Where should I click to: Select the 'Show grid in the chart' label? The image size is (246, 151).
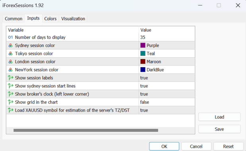pos(36,102)
